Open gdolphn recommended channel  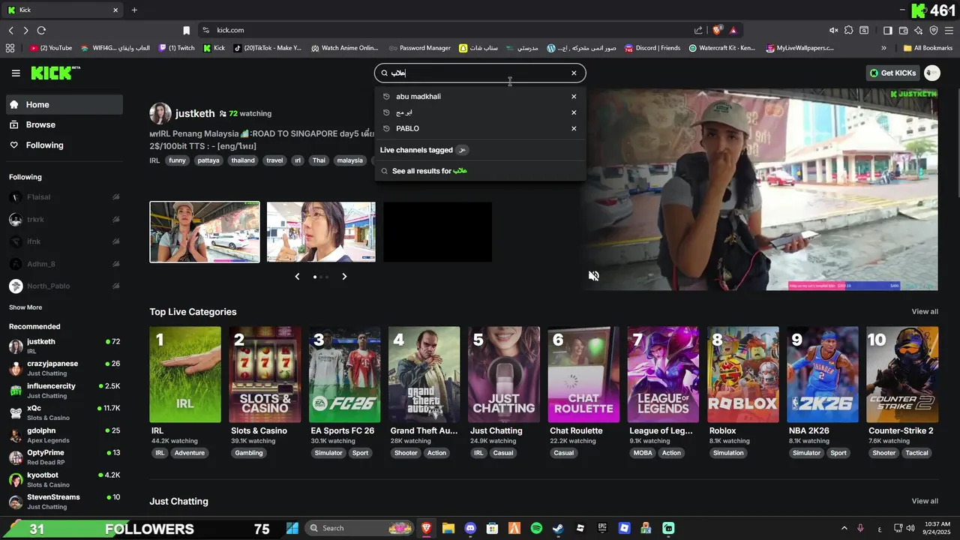tap(64, 435)
